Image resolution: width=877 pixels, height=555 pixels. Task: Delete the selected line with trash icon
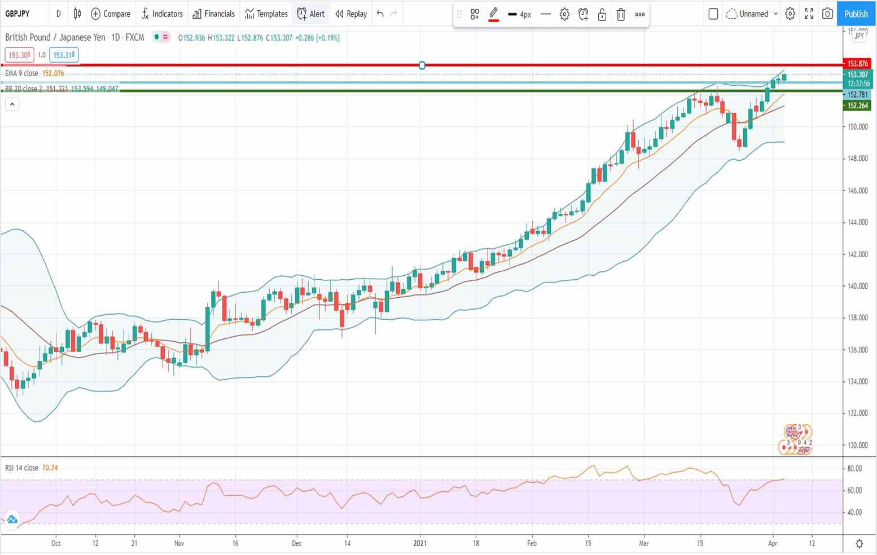point(621,15)
